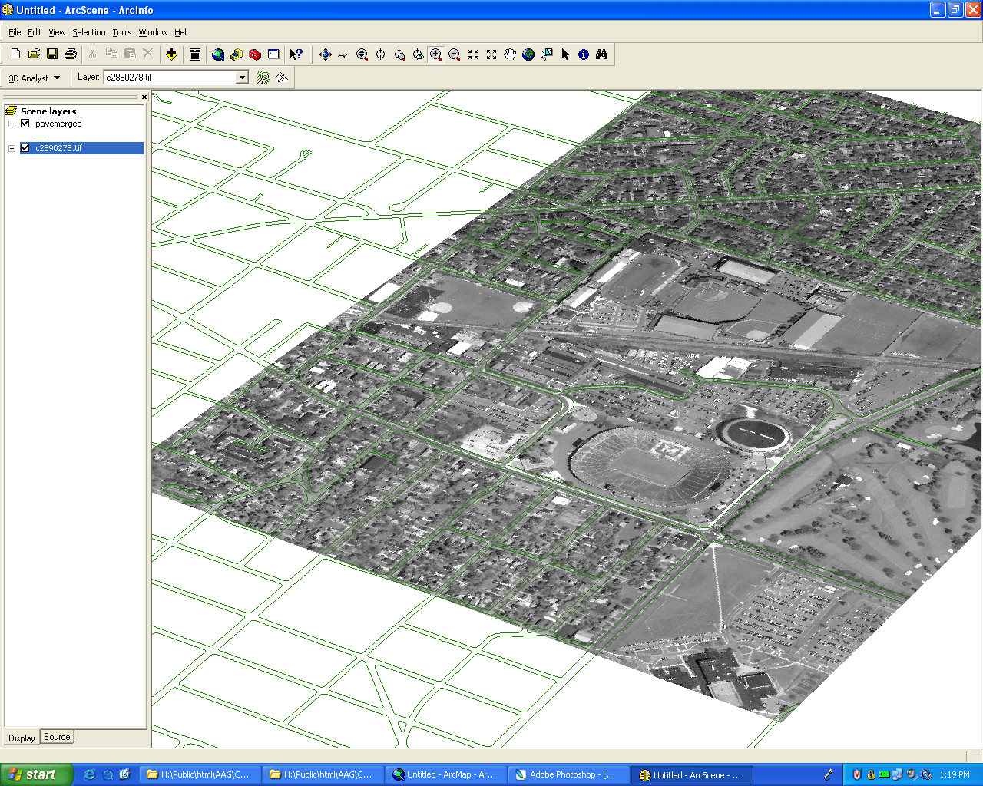983x786 pixels.
Task: Expand the c2890278.tif layer entry
Action: click(12, 148)
